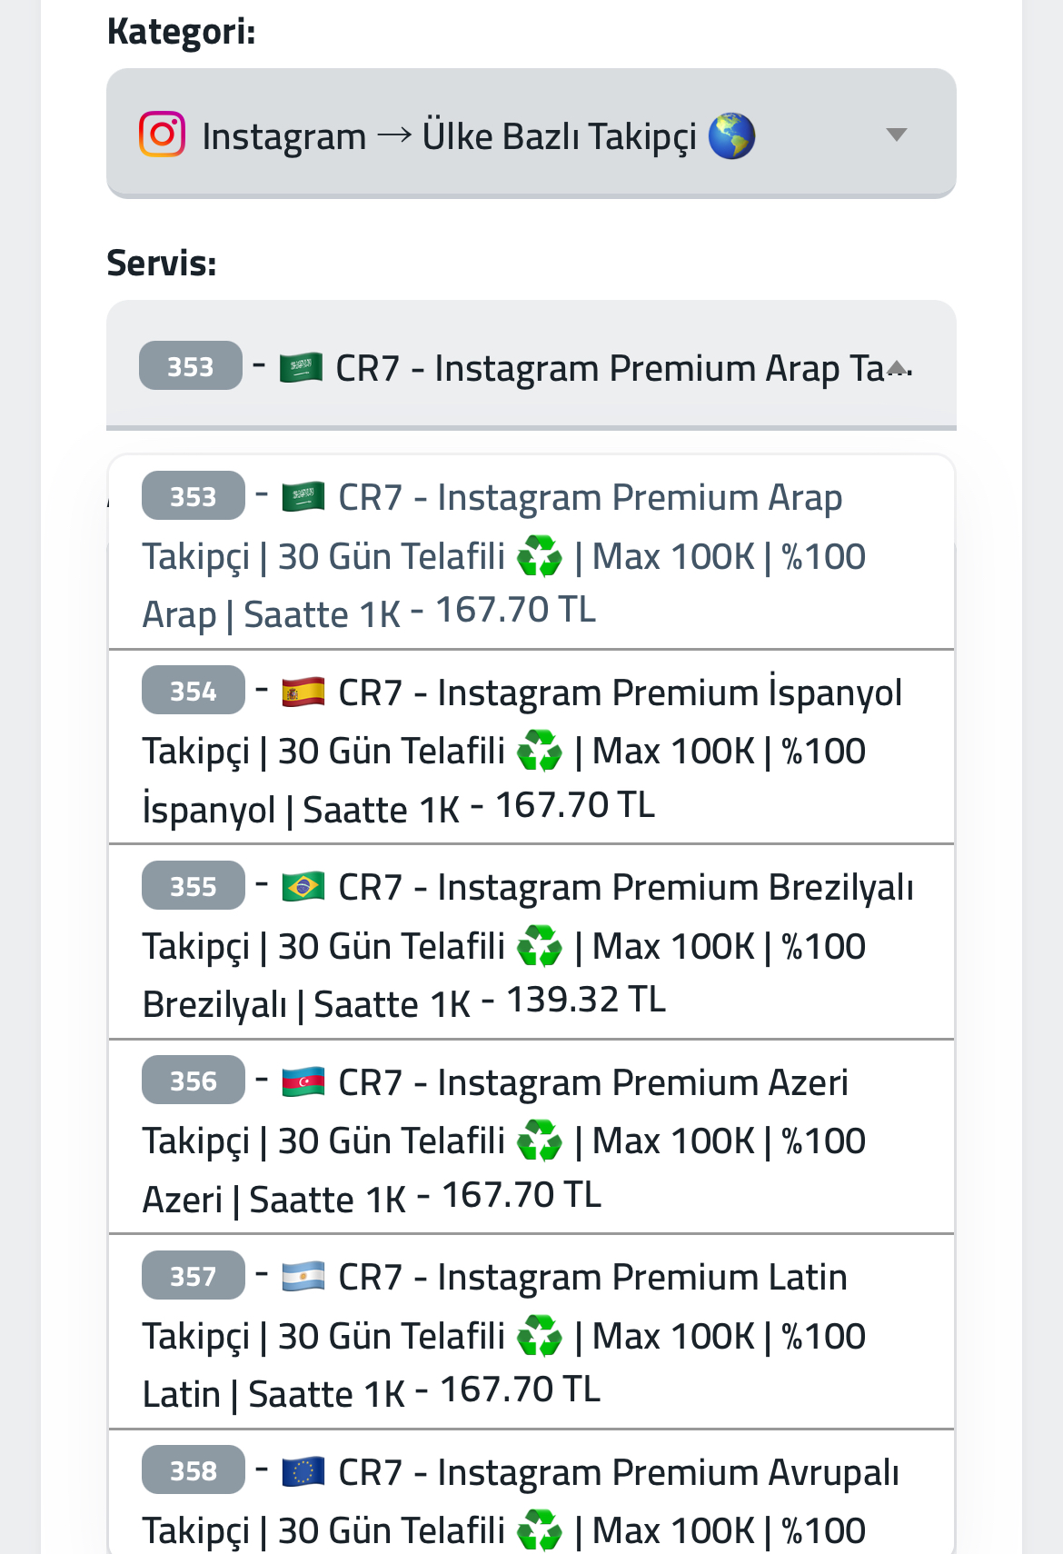Click the green recycle icon on service 353

click(540, 556)
